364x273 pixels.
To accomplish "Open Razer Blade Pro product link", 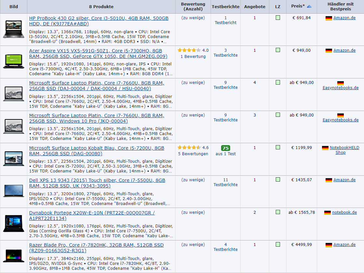I will (96, 248).
